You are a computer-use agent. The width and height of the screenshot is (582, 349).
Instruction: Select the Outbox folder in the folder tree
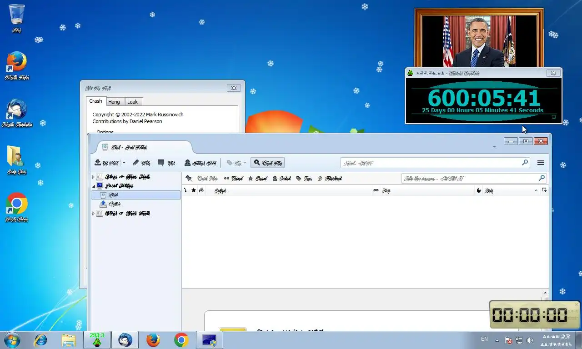click(136, 204)
